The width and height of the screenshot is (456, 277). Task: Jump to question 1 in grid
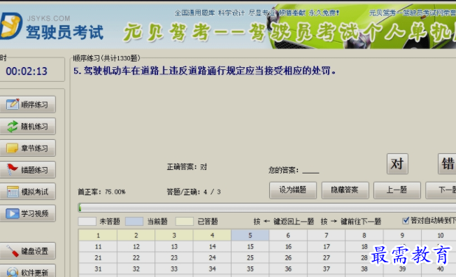coord(98,236)
